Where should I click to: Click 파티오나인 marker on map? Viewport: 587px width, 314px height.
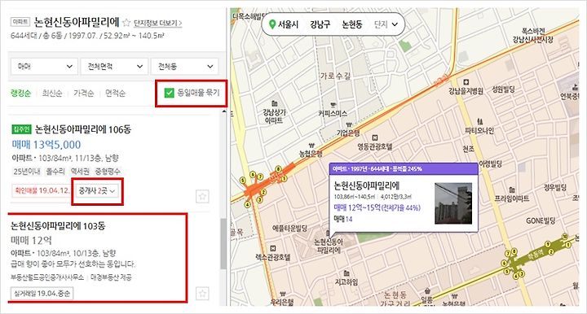(x=479, y=128)
